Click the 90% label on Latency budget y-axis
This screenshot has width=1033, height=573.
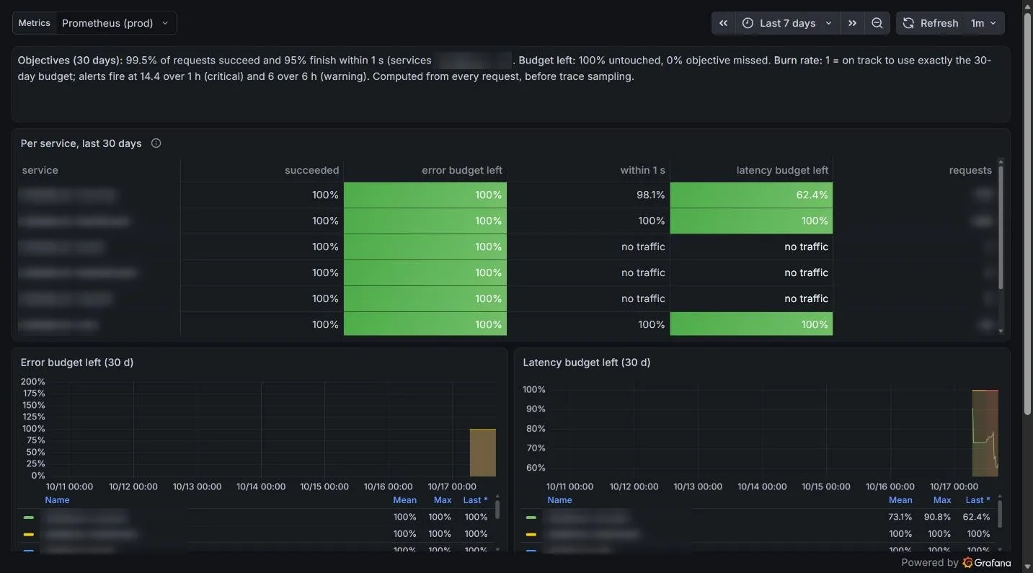(534, 409)
